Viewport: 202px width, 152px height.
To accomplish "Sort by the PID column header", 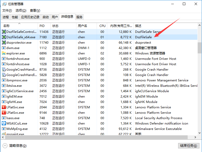I will click(x=44, y=26).
